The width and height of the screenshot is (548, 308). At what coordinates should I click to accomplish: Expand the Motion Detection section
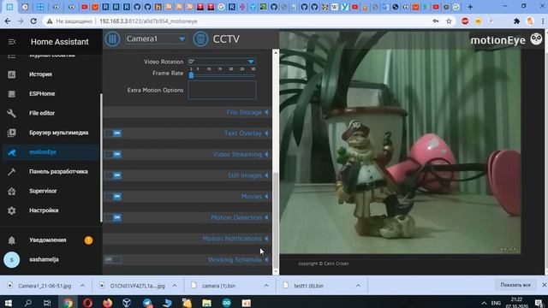pyautogui.click(x=240, y=217)
